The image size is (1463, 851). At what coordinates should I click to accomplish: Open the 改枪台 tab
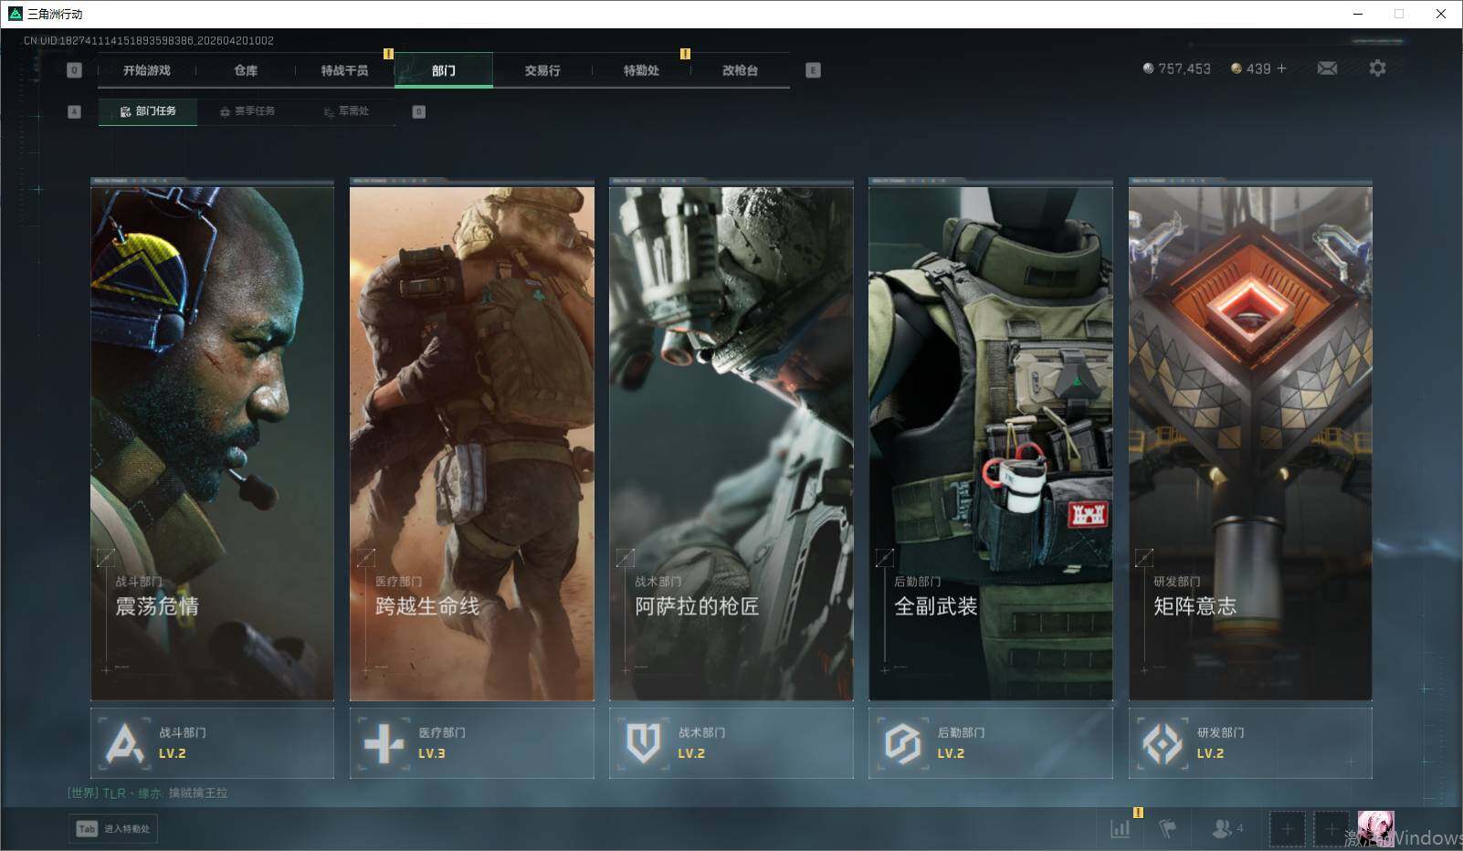click(x=740, y=70)
